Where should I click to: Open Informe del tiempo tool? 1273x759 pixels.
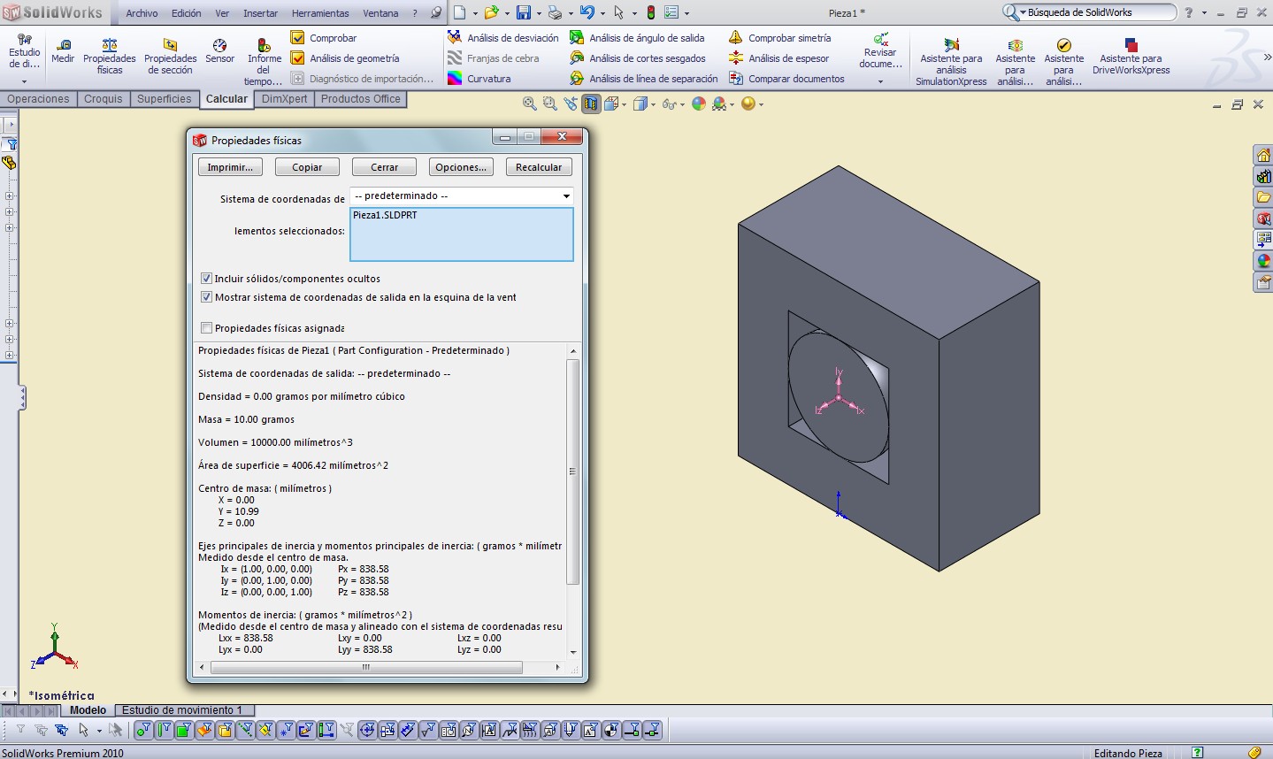click(x=264, y=62)
